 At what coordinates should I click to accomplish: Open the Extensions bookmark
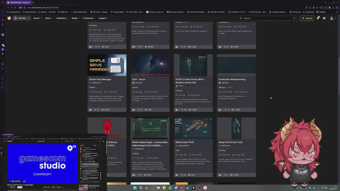pyautogui.click(x=295, y=12)
